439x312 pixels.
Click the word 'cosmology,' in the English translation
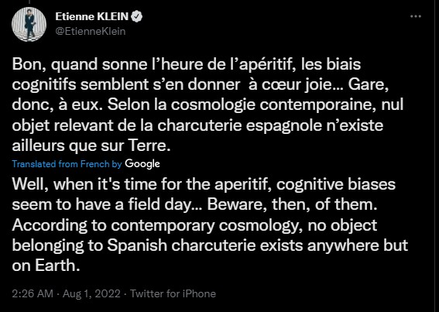[261, 226]
